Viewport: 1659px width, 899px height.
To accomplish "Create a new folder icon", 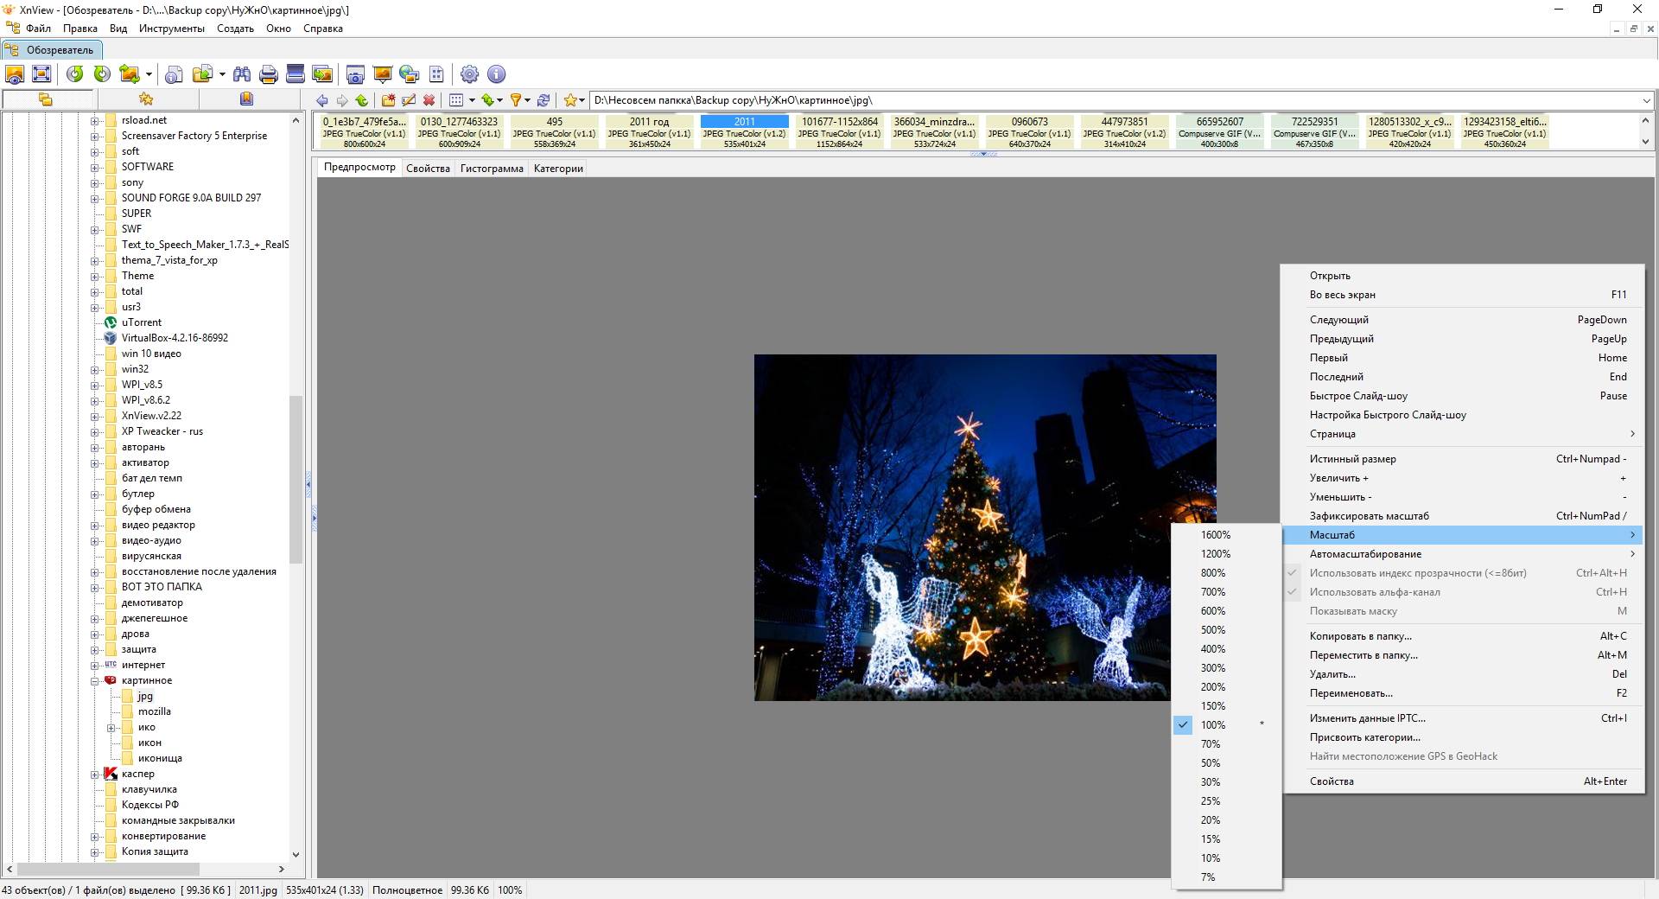I will point(389,100).
